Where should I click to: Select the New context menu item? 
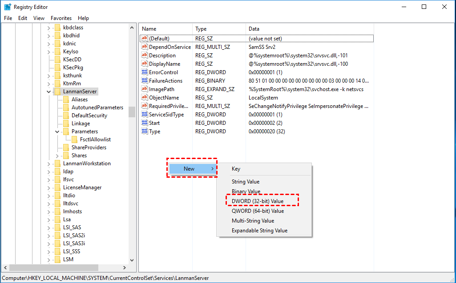(x=193, y=169)
